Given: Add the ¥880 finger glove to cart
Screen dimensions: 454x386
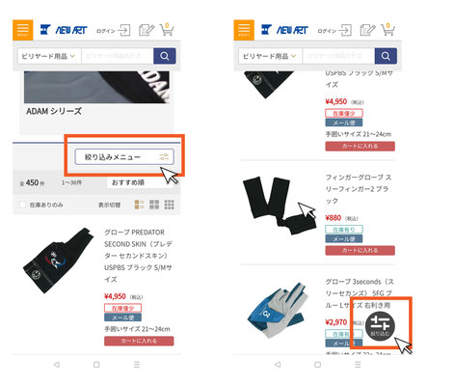Looking at the screenshot, I should click(x=360, y=250).
